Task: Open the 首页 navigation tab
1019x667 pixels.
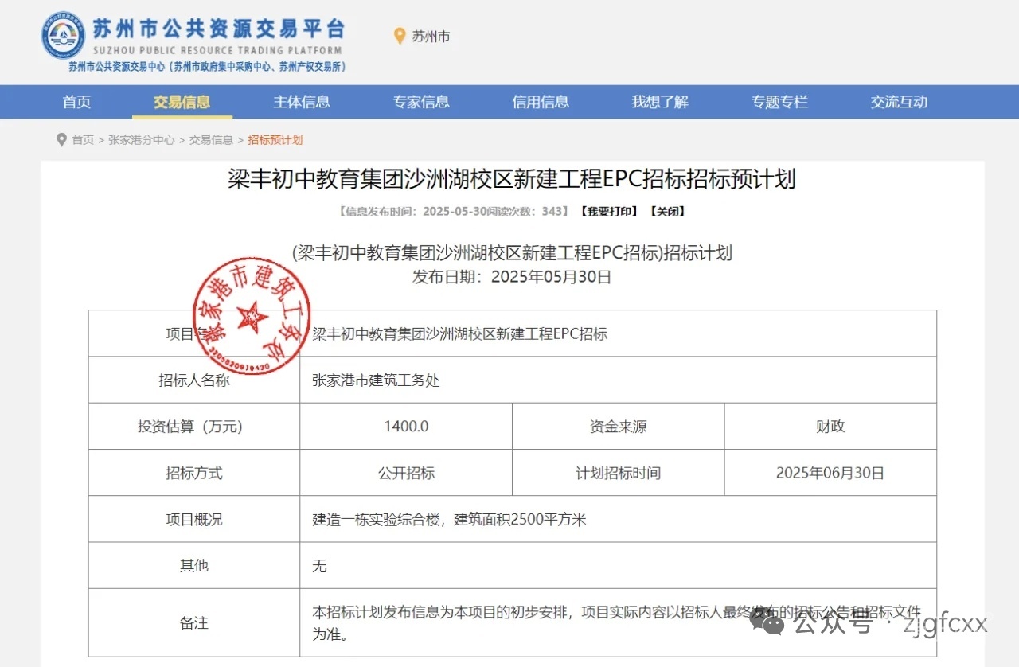Action: (77, 102)
